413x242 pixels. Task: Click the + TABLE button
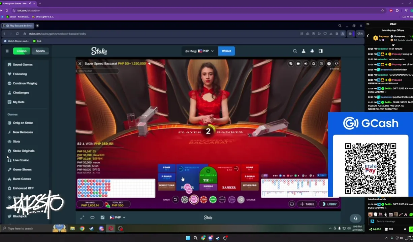click(x=307, y=204)
